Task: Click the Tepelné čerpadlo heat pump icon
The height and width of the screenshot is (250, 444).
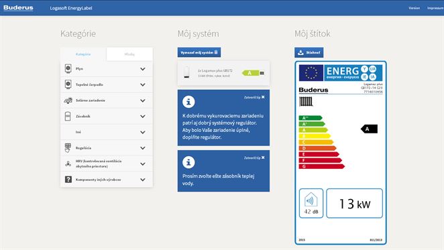Action: [x=68, y=84]
